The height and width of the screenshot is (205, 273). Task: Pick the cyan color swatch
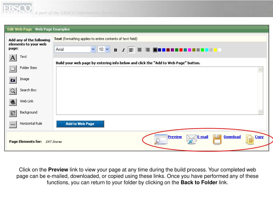207,50
